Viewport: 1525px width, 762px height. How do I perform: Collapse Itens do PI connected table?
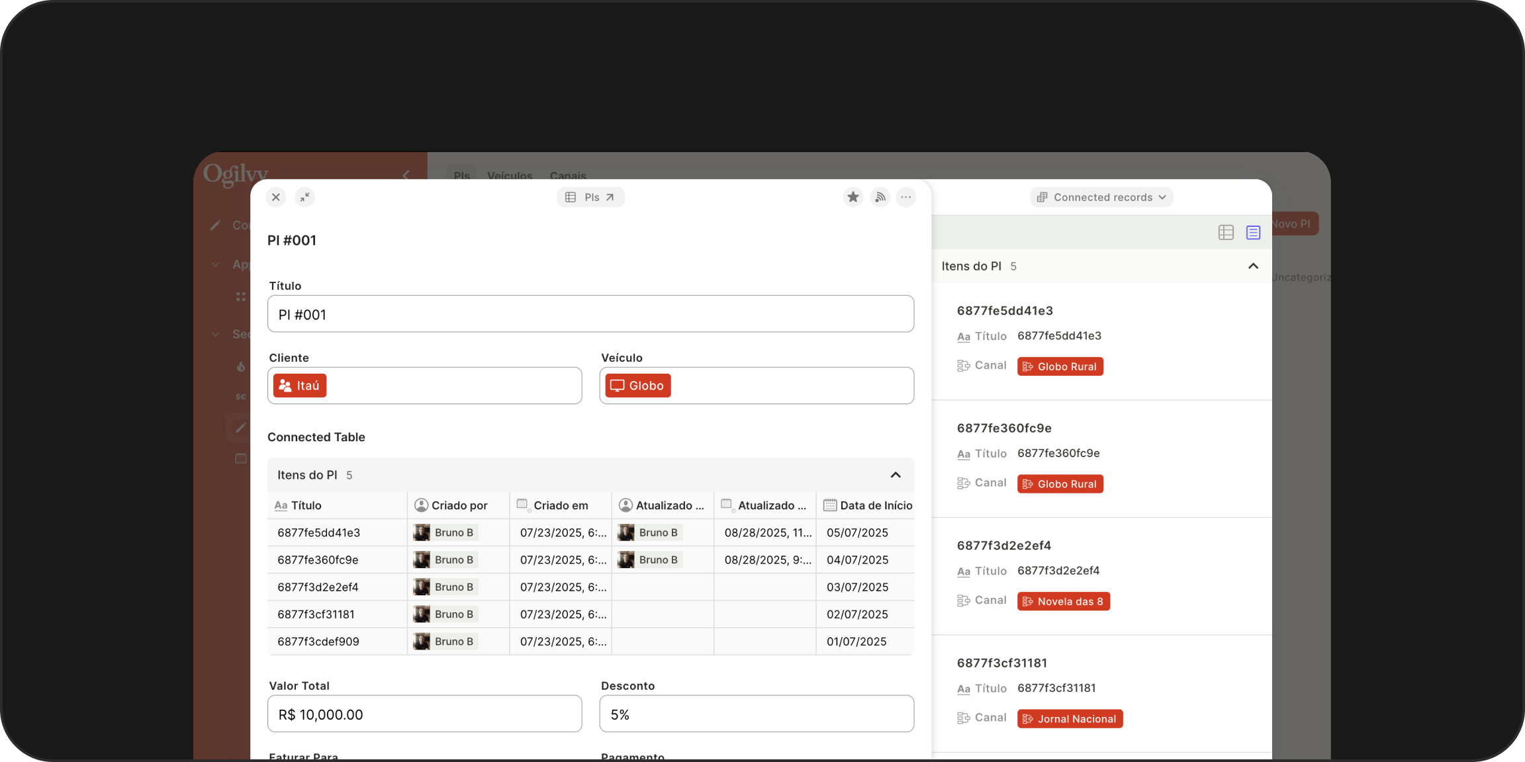coord(896,475)
